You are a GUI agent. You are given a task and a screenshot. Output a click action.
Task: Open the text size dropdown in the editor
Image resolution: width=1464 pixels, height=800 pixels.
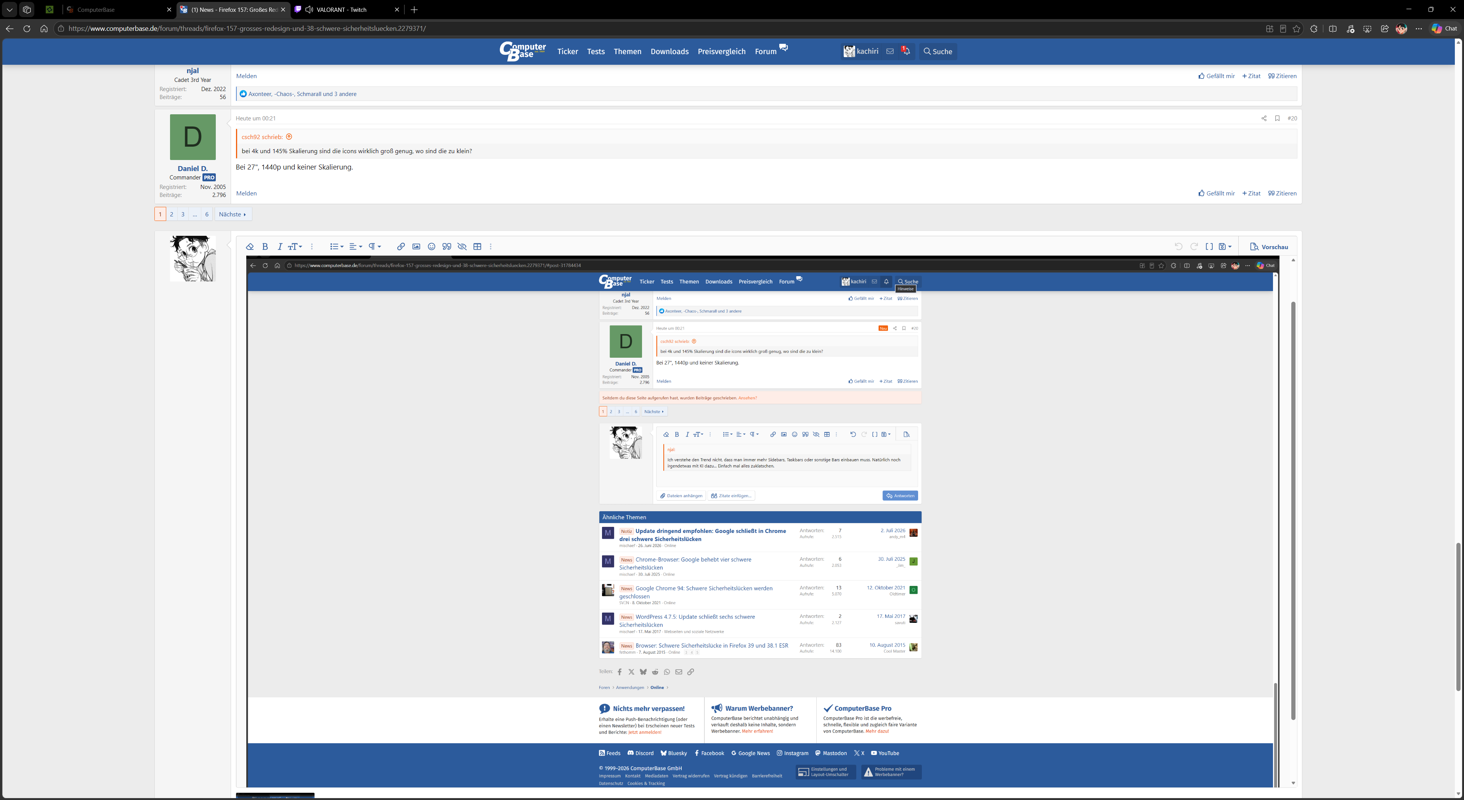click(295, 246)
